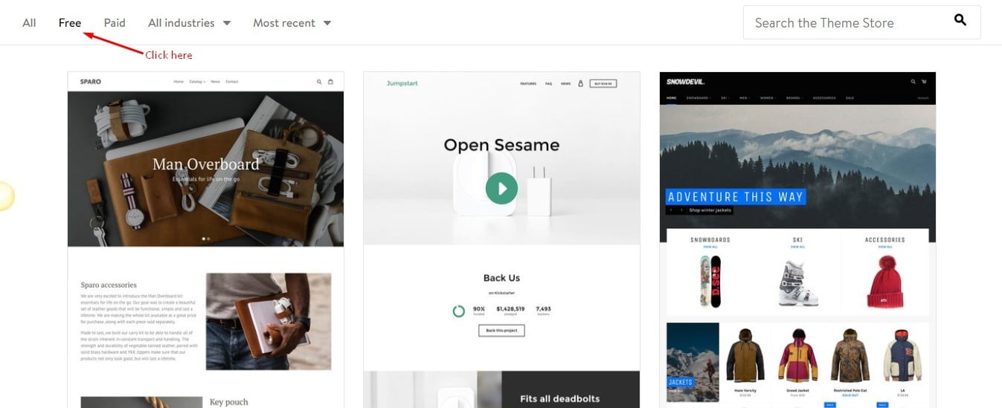Click Catalog in the Sparo preview menu
Viewport: 1002px width, 408px height.
[197, 82]
